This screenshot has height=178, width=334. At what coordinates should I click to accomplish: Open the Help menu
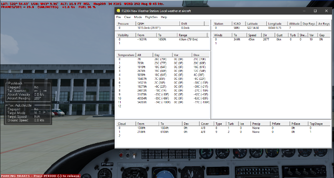pyautogui.click(x=164, y=17)
